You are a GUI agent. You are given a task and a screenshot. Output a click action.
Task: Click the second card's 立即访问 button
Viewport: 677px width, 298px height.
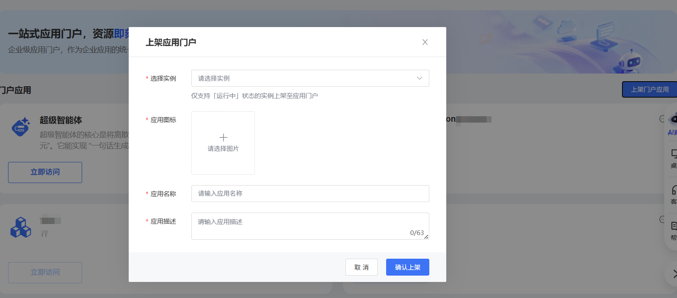[45, 273]
